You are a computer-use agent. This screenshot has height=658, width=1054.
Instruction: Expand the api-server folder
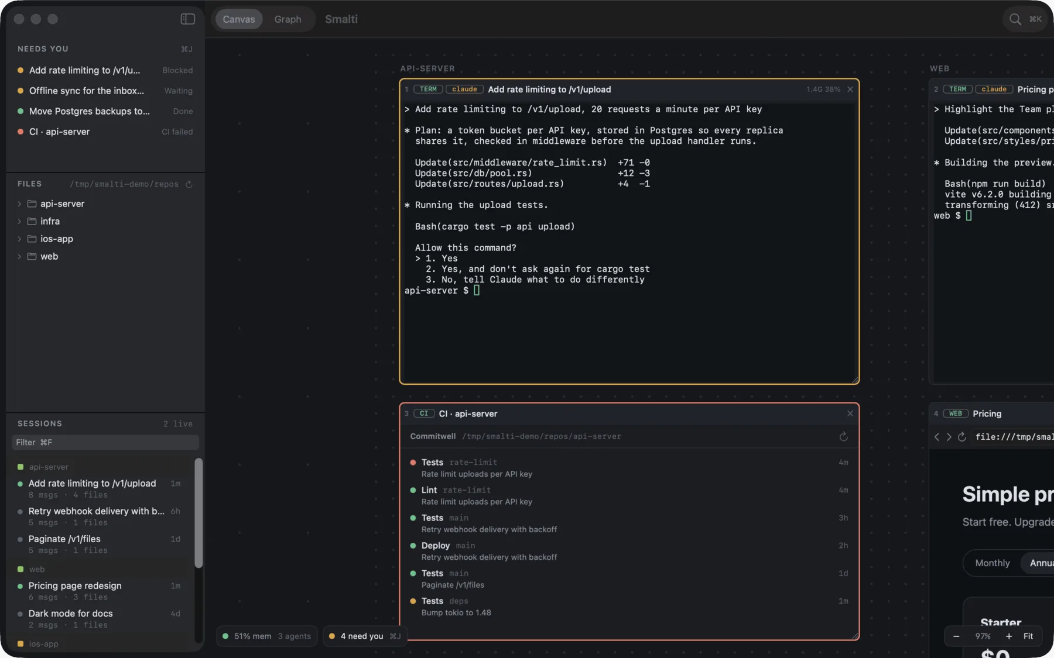pos(19,204)
